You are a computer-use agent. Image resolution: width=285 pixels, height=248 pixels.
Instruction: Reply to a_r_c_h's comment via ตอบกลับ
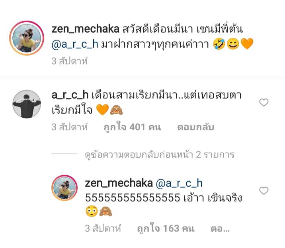point(195,127)
